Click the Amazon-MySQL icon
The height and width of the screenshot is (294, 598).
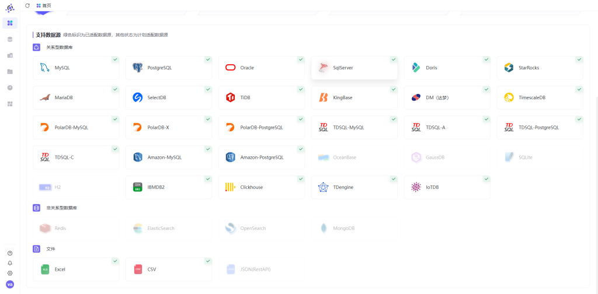tap(138, 157)
